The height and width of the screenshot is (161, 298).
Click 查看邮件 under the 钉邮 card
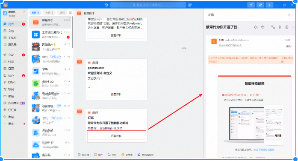[x=116, y=136]
